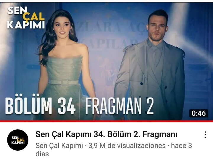Click the red watched-progress bar under thumbnail
213x161 pixels.
[106, 121]
